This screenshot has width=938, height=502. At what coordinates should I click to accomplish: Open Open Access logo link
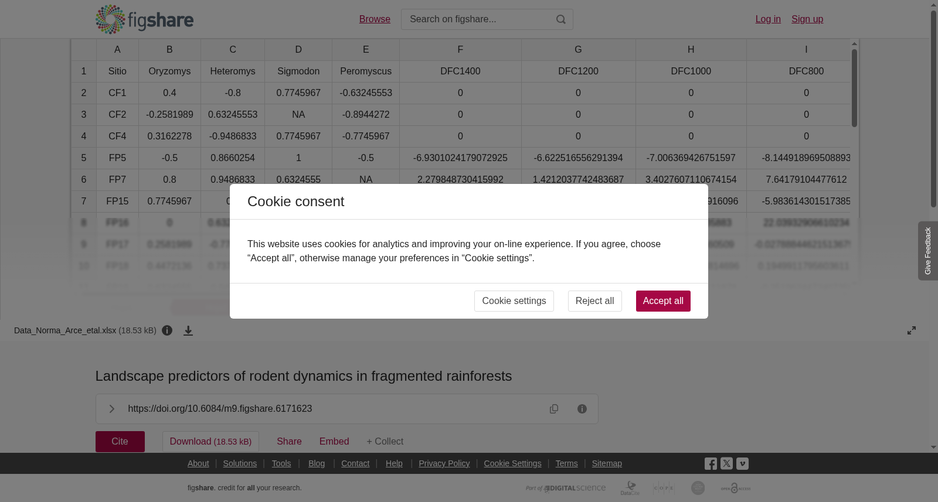click(x=736, y=488)
